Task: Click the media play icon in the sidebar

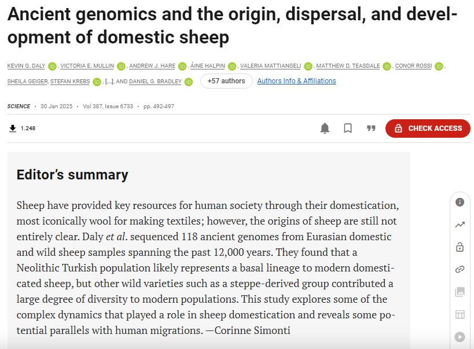Action: (x=460, y=337)
